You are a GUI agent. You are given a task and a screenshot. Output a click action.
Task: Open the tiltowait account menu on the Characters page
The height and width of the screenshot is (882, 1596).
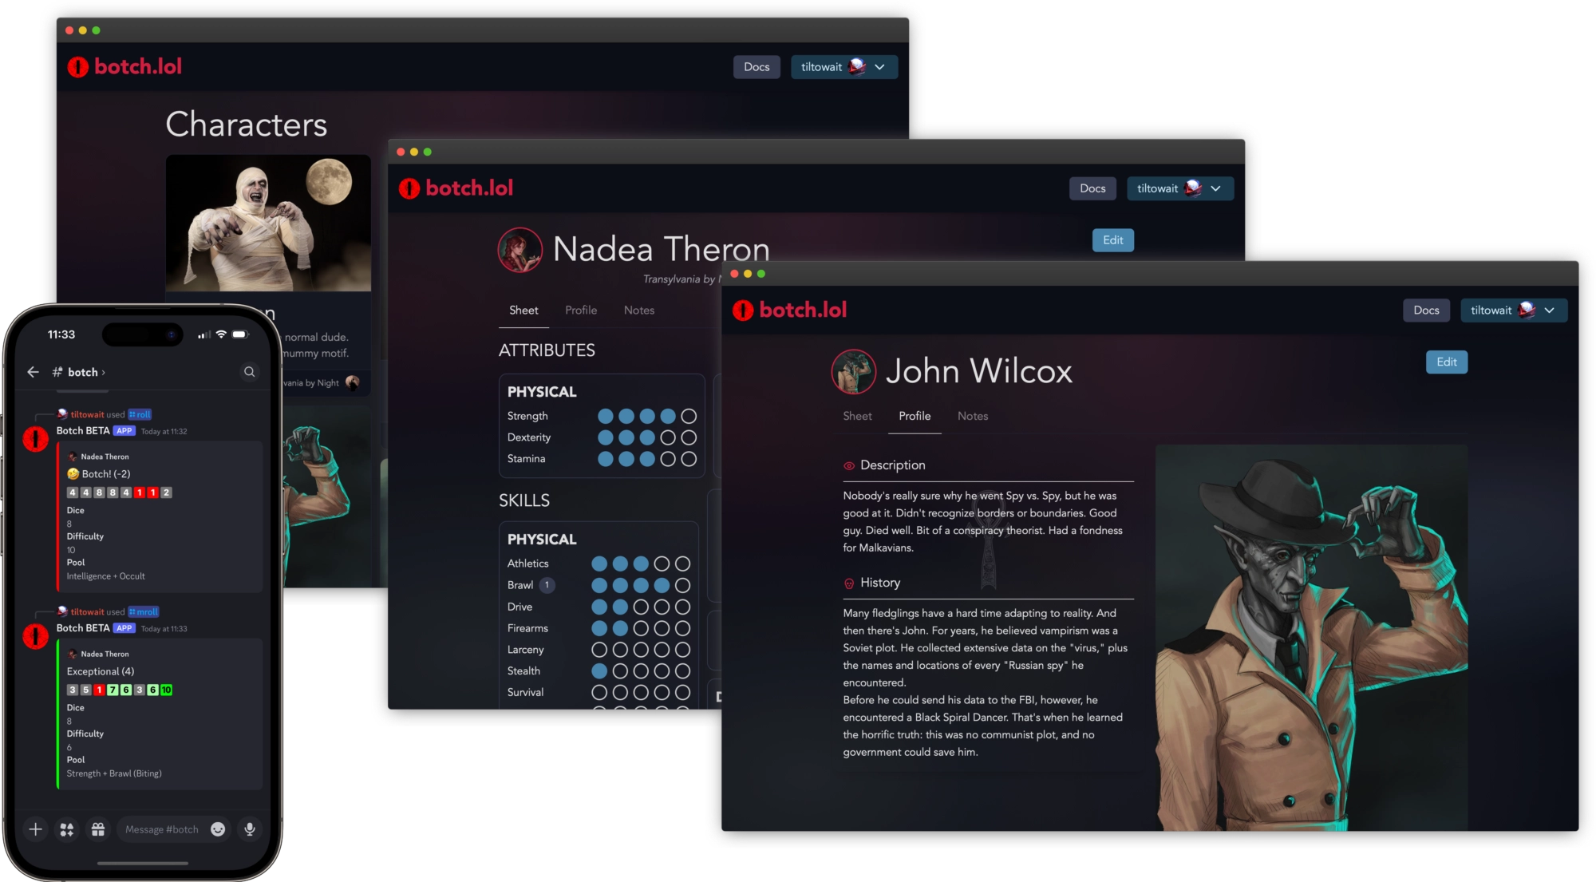(x=843, y=67)
